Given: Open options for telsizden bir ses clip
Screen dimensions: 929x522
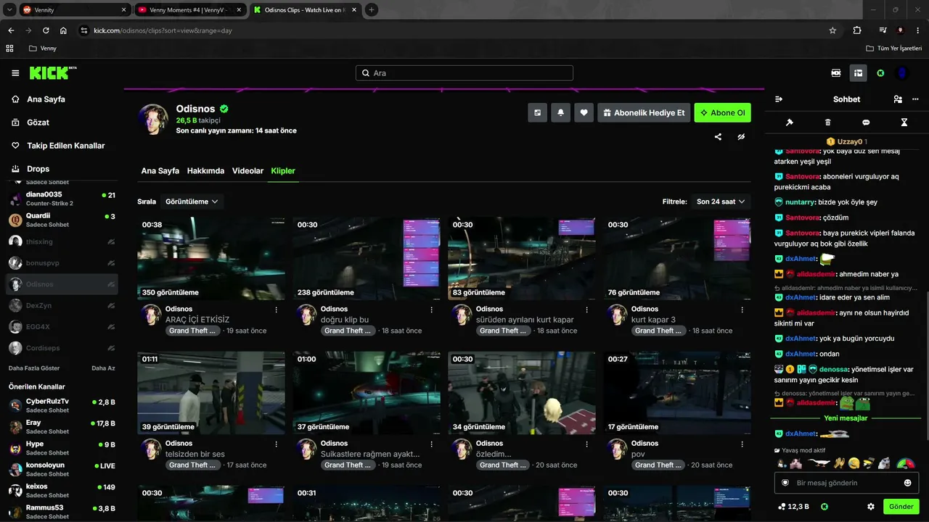Looking at the screenshot, I should point(277,444).
